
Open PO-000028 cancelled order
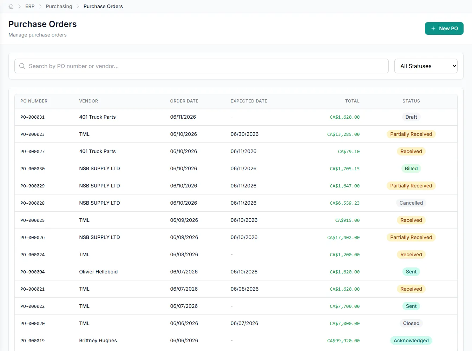coord(236,203)
